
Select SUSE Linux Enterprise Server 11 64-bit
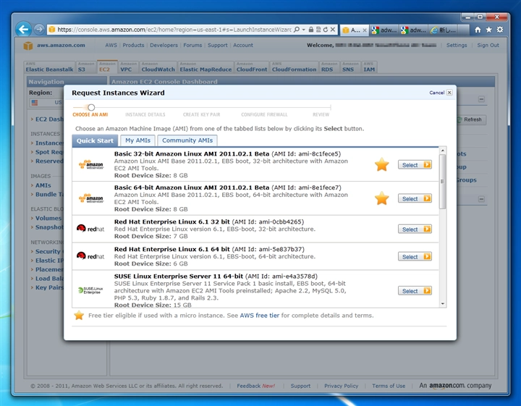coord(415,291)
